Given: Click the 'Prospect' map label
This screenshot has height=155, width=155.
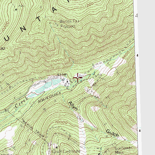Looking at the screenshot, I should coord(68,26).
